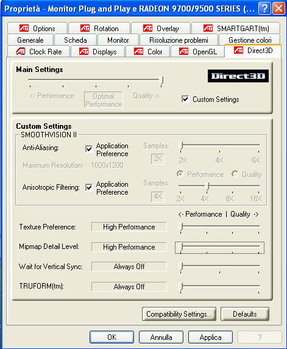Click the Wait for Vertical Sync slider
The width and height of the screenshot is (287, 349).
(x=220, y=267)
